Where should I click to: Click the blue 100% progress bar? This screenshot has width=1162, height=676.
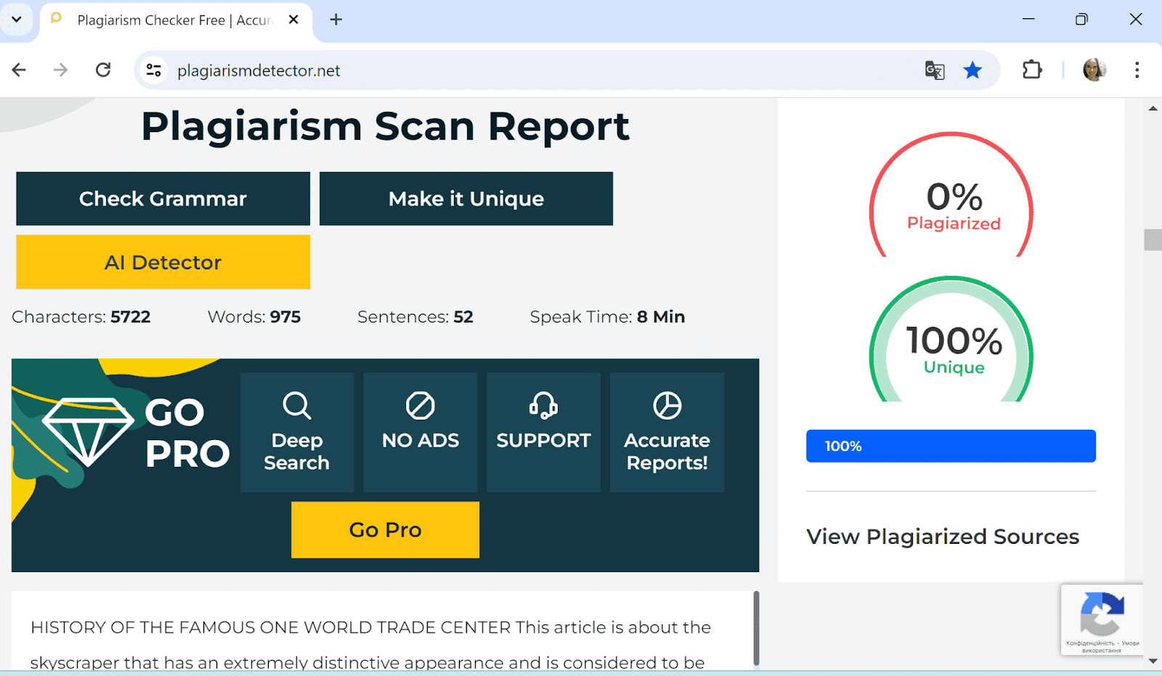[951, 446]
